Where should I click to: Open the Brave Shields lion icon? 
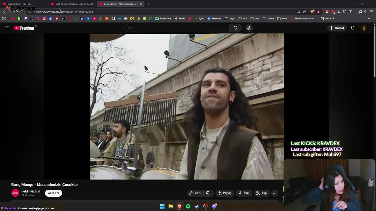(312, 12)
